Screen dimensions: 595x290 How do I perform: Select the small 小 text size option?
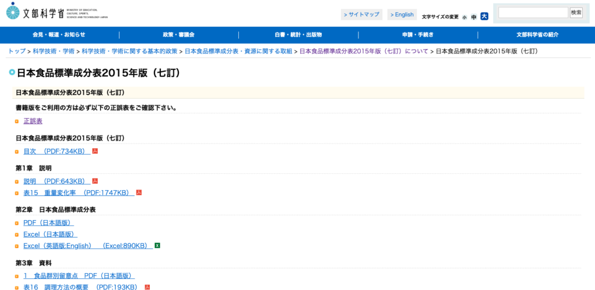[x=464, y=17]
